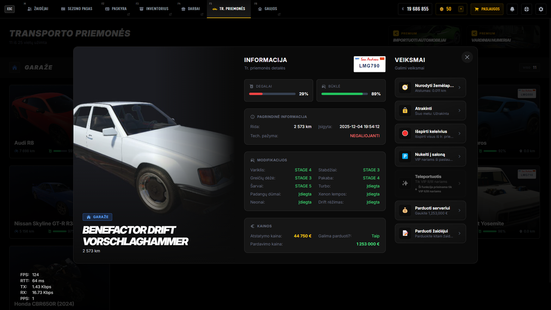Open notifications with the bell icon
This screenshot has width=551, height=310.
(x=512, y=9)
